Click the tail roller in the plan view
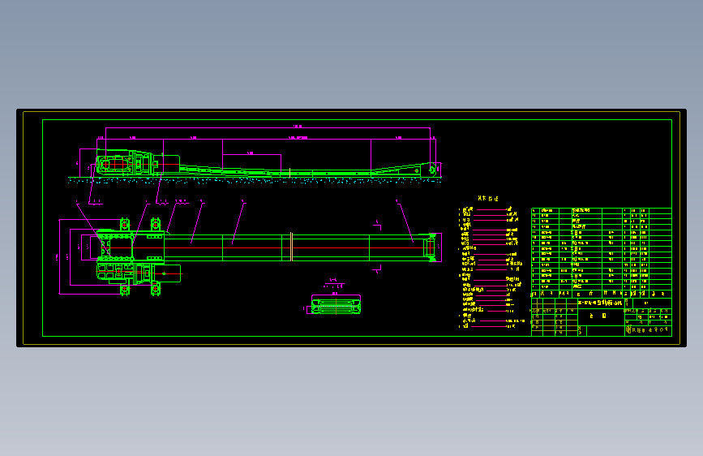 tap(431, 247)
